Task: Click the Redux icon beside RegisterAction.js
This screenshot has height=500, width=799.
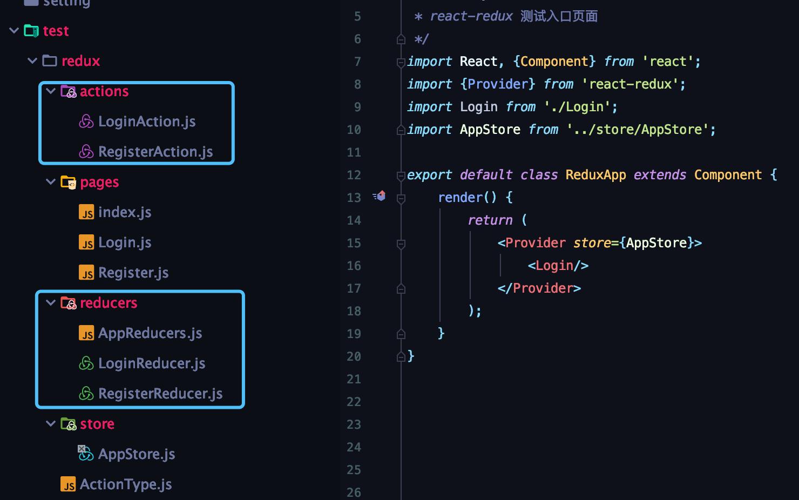Action: pos(86,152)
